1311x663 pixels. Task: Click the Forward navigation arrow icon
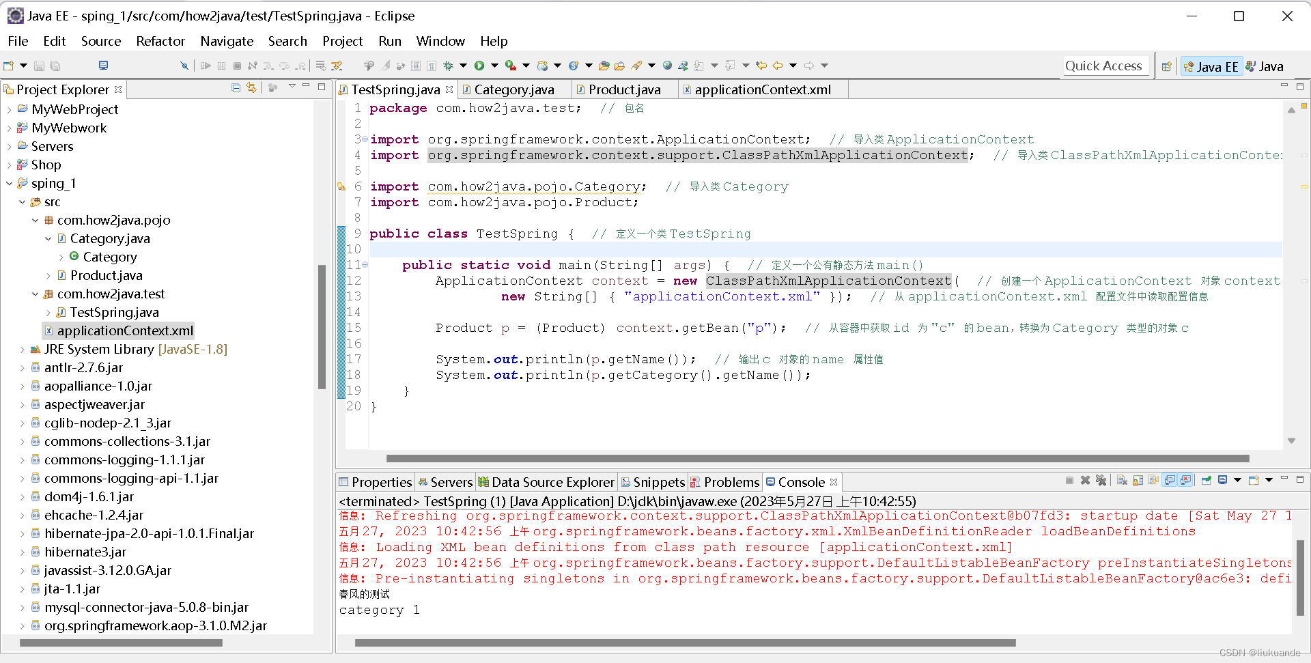tap(809, 66)
